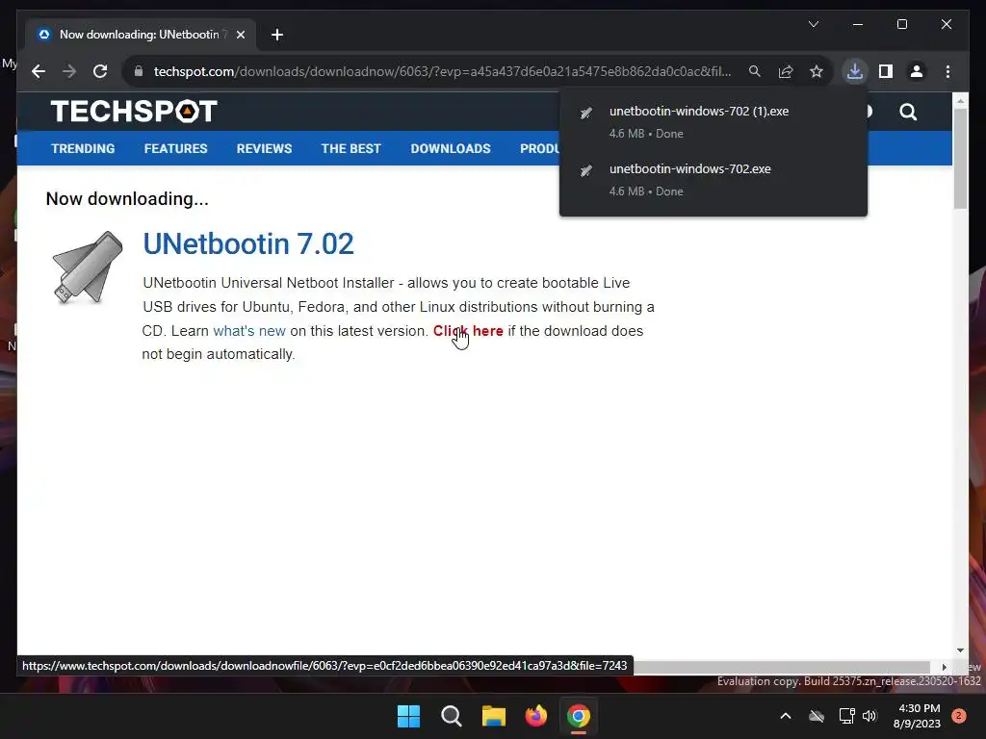The height and width of the screenshot is (739, 986).
Task: Open the network tray icon
Action: [x=846, y=716]
